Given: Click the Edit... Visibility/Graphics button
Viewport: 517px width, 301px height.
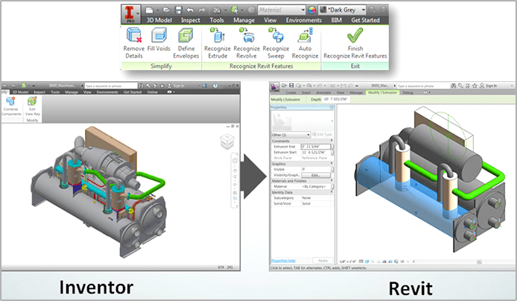Looking at the screenshot, I should coord(316,175).
